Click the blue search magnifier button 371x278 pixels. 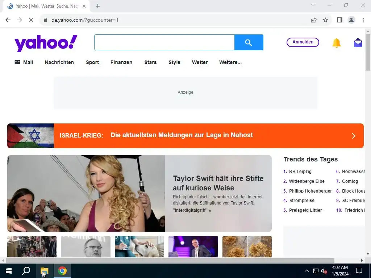pyautogui.click(x=249, y=42)
